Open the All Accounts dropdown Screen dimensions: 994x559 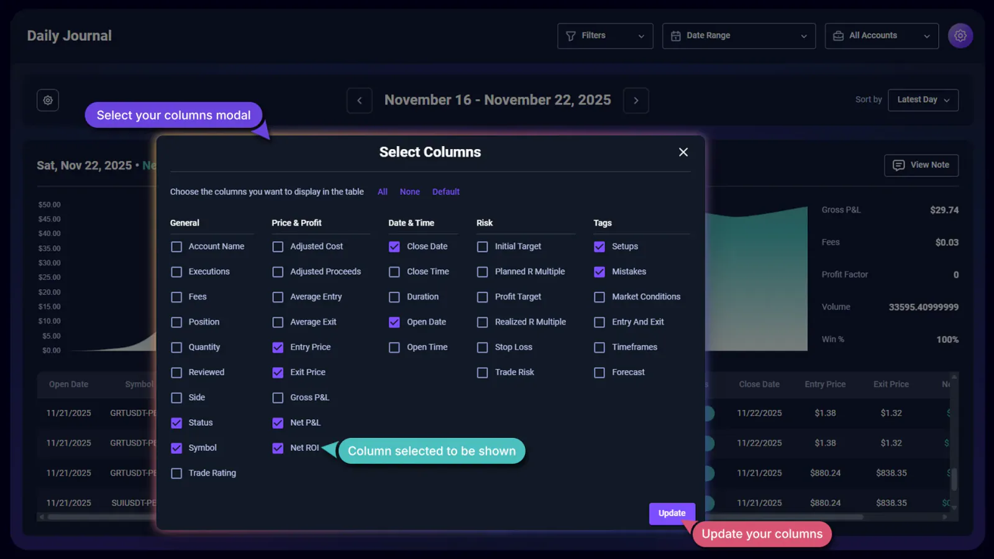point(926,35)
